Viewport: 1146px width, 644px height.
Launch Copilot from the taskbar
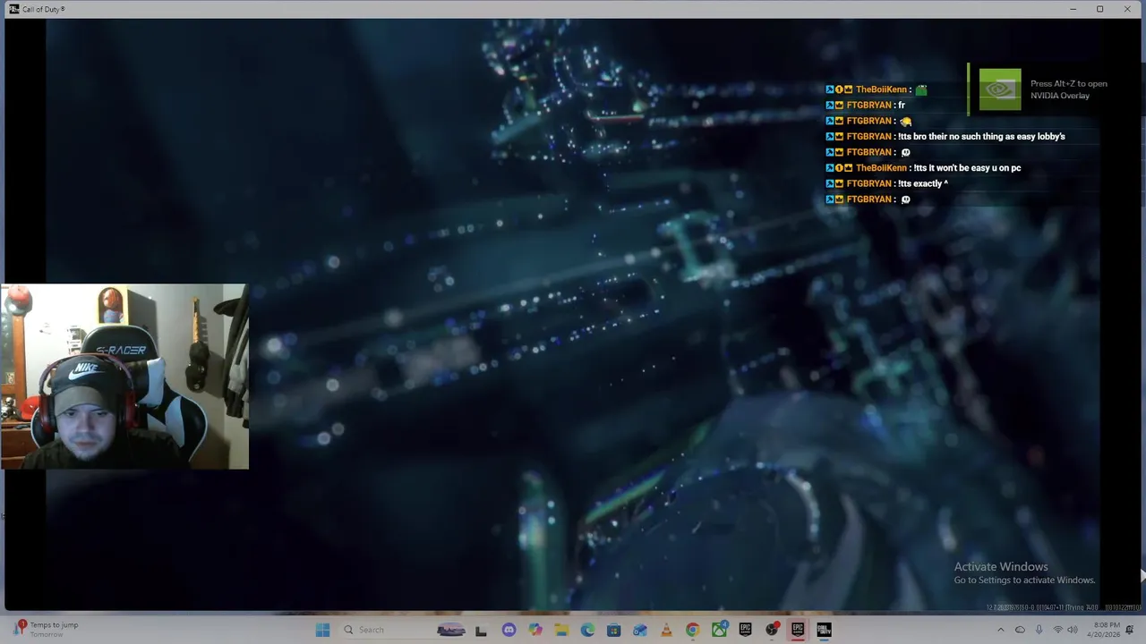(x=535, y=630)
